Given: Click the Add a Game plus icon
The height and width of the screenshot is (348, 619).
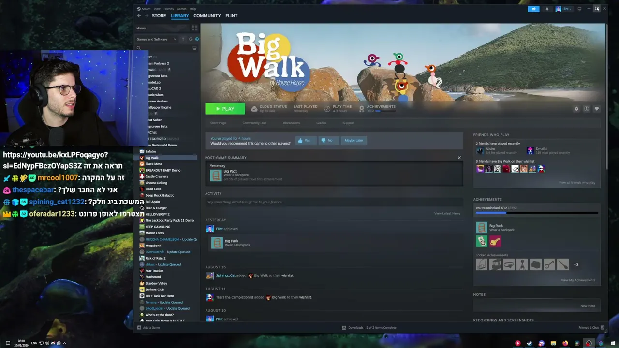Looking at the screenshot, I should (x=139, y=328).
